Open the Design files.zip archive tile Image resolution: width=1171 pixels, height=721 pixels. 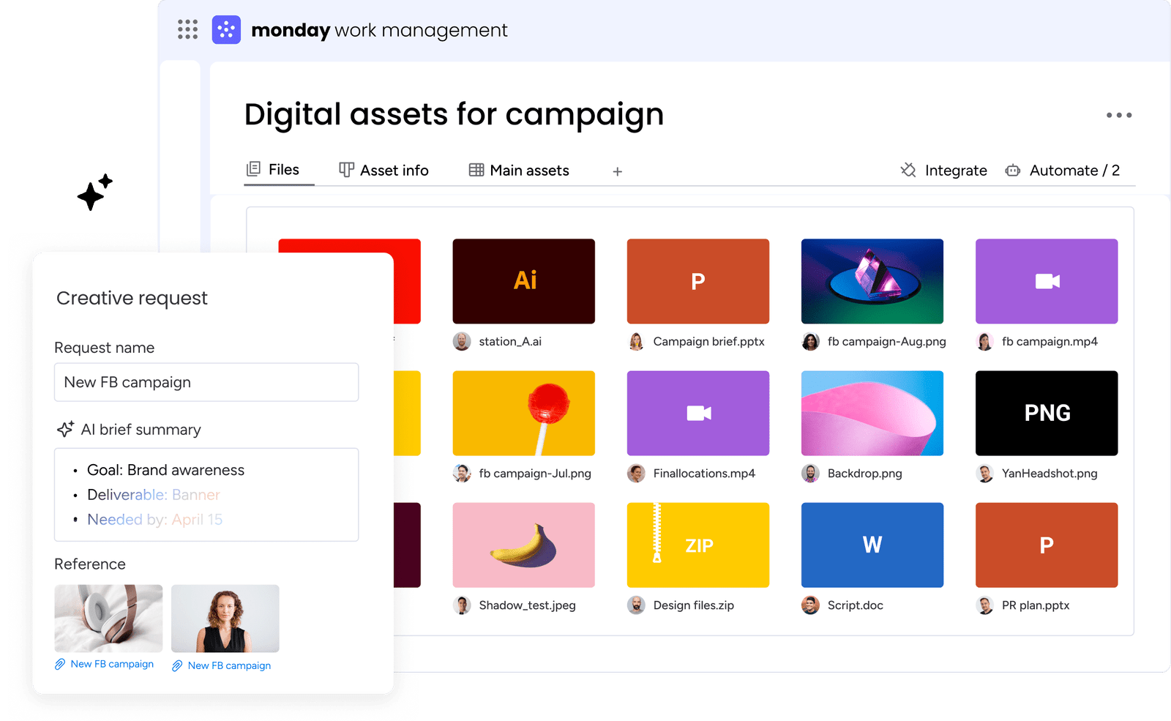pos(697,545)
